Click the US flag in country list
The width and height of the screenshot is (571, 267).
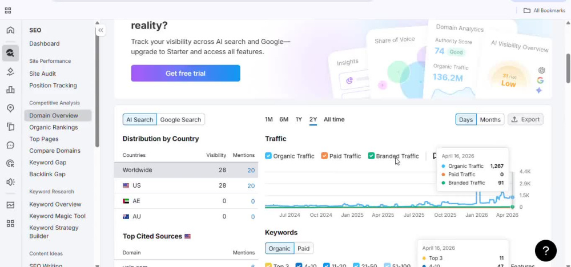coord(126,185)
